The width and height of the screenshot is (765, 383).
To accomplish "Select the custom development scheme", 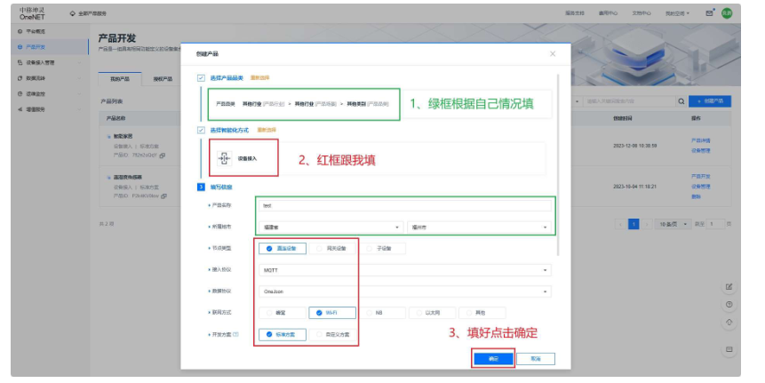I will pyautogui.click(x=332, y=335).
